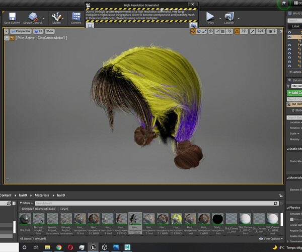This screenshot has height=252, width=302.
Task: Open the Perspective view mode dropdown
Action: coord(21,31)
